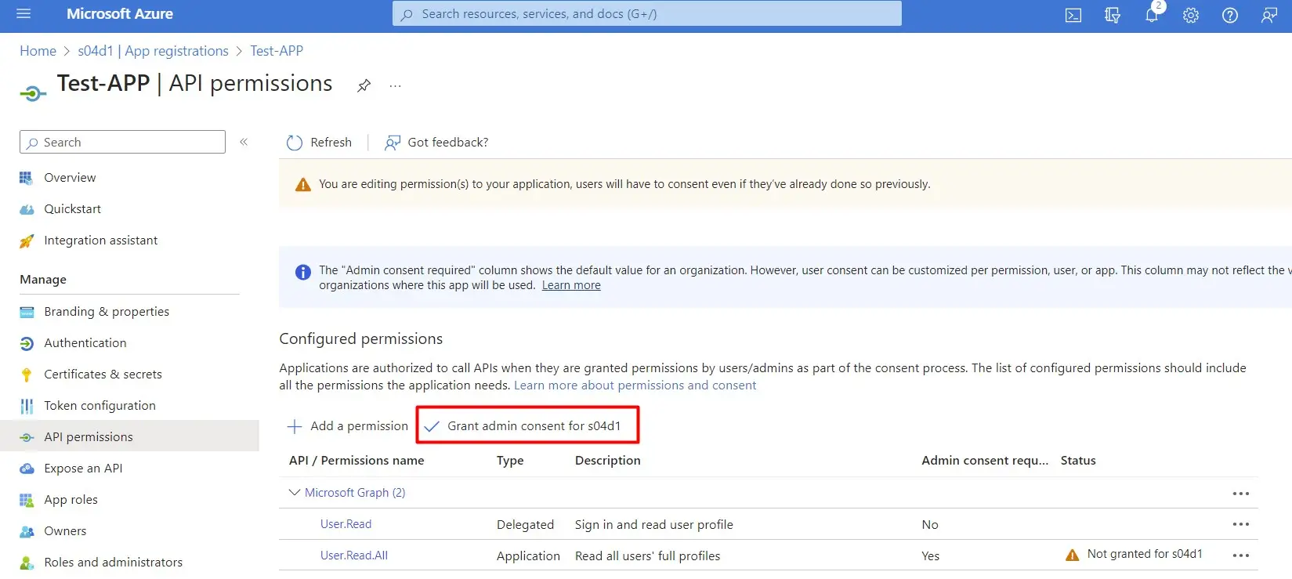Click Add a permission
This screenshot has height=579, width=1292.
(x=348, y=426)
